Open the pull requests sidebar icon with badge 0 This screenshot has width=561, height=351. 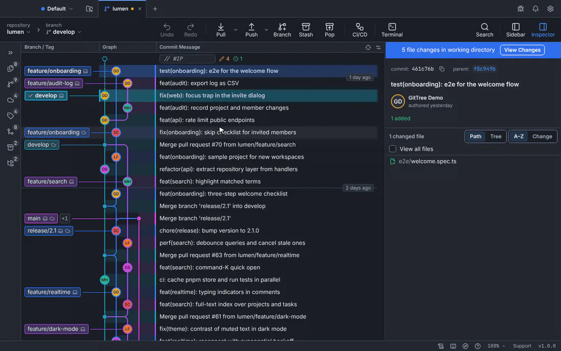tap(10, 131)
